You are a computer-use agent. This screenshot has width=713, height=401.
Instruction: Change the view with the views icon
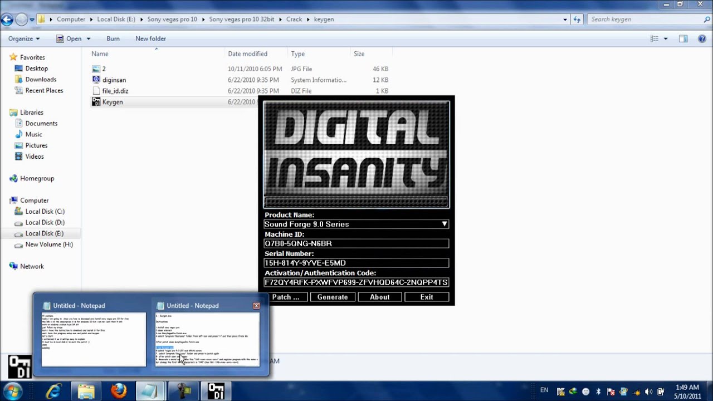655,38
